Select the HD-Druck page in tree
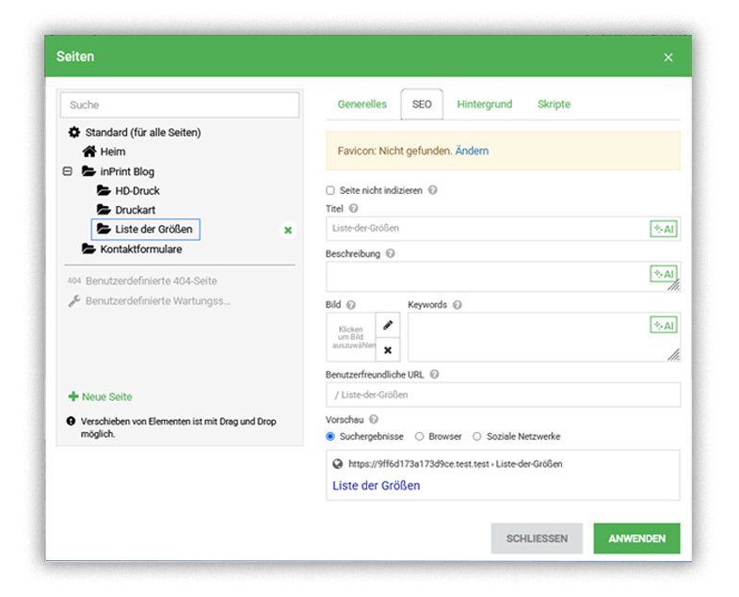 137,191
